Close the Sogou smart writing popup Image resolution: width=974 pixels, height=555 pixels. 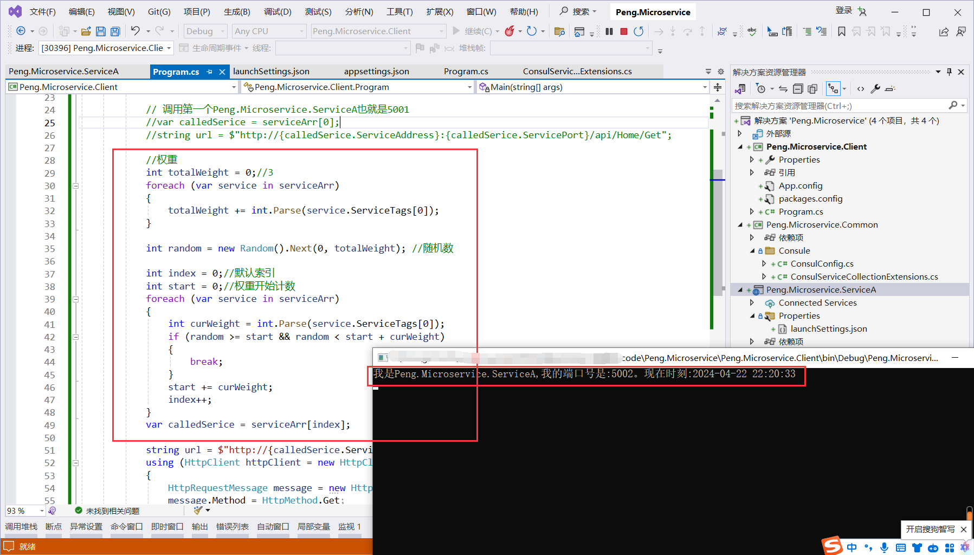[x=964, y=530]
